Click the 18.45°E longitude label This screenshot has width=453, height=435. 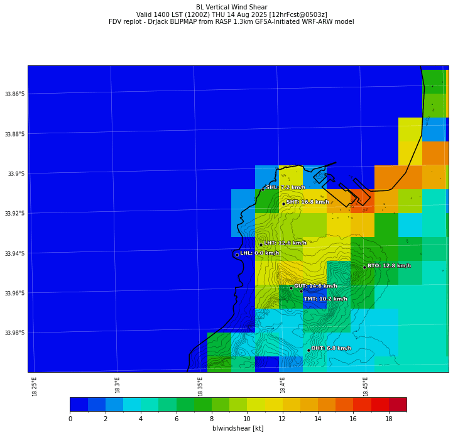click(x=365, y=387)
